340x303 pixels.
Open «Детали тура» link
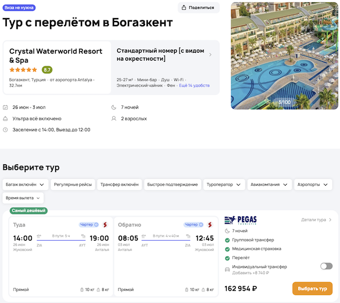point(316,220)
